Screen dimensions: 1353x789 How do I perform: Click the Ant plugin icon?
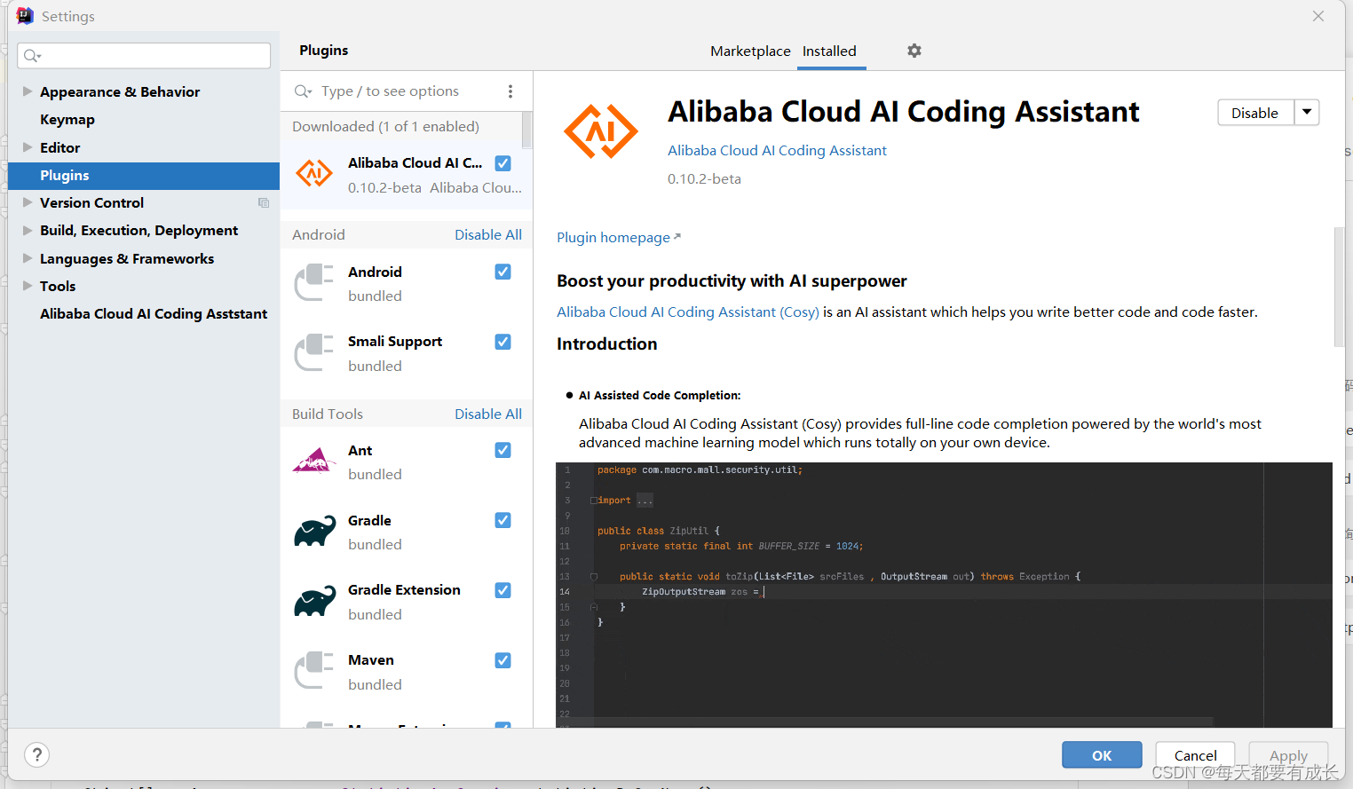(x=313, y=459)
